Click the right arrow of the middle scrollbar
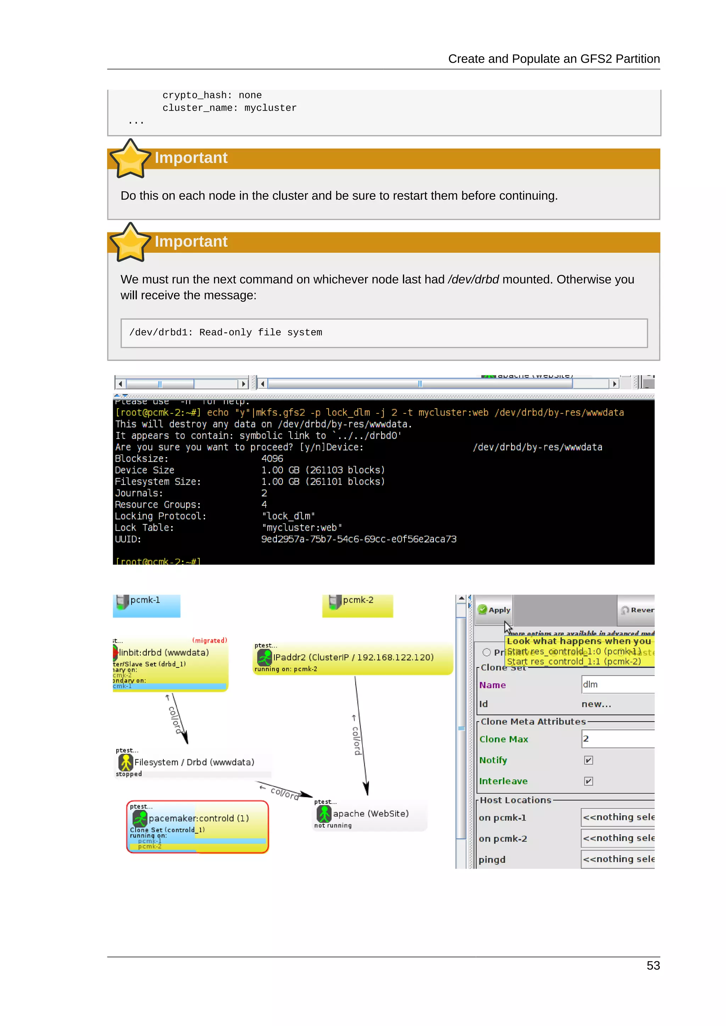This screenshot has width=726, height=1026. tap(614, 383)
